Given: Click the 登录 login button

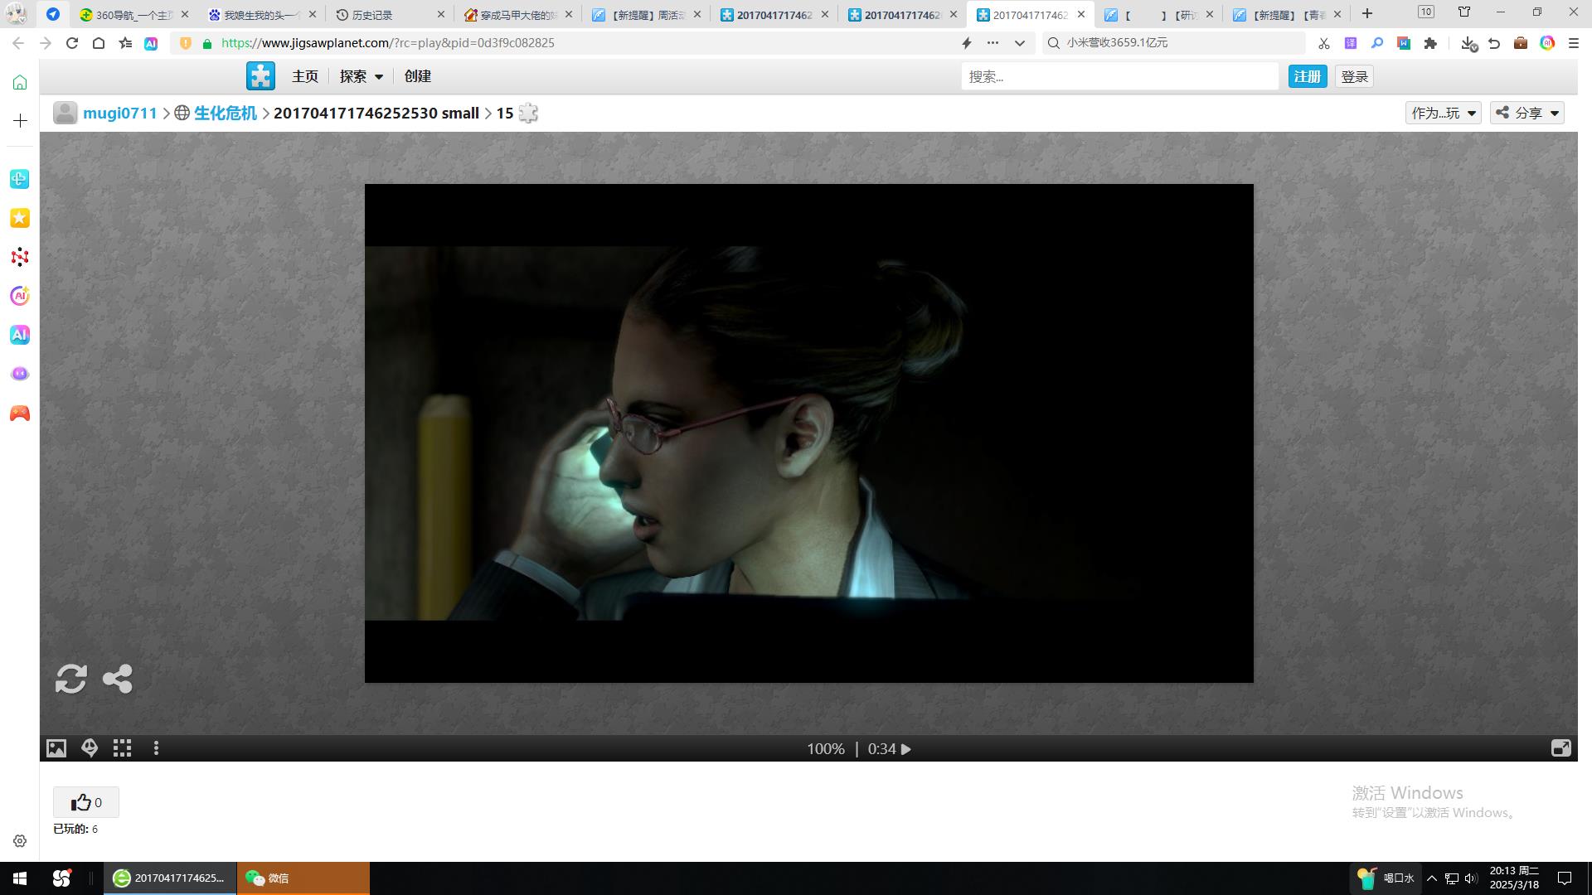Looking at the screenshot, I should click(1355, 76).
